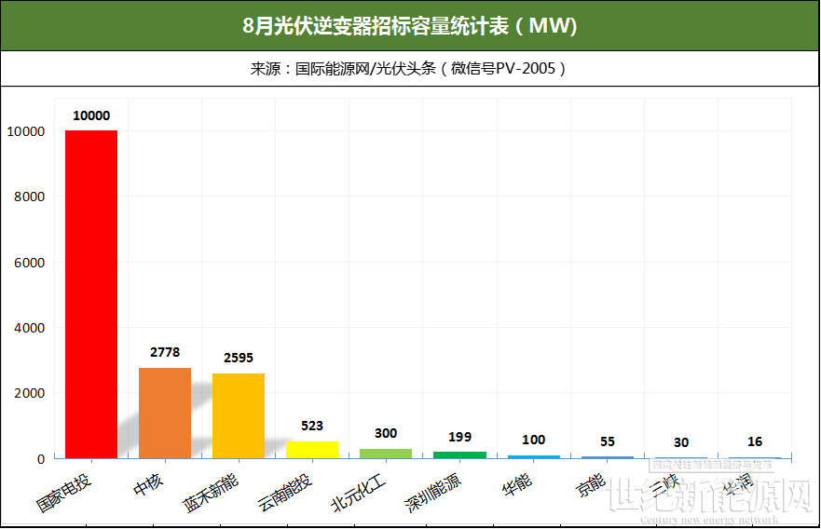Select the yellow 云南能投 bar
Screen dimensions: 821x529
pyautogui.click(x=312, y=450)
